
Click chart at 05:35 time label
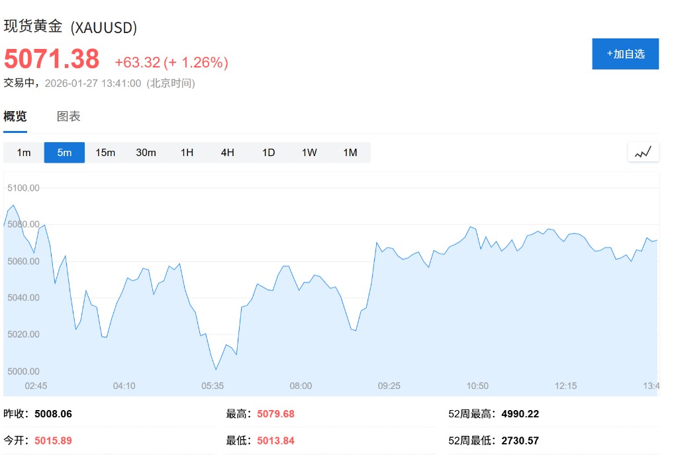(213, 386)
